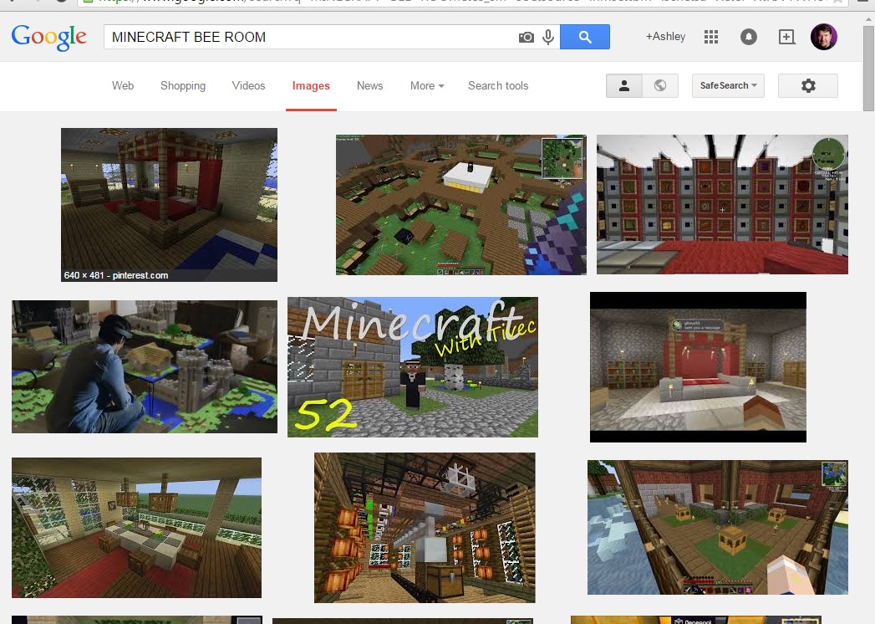Open Google+ notifications bell

point(749,37)
